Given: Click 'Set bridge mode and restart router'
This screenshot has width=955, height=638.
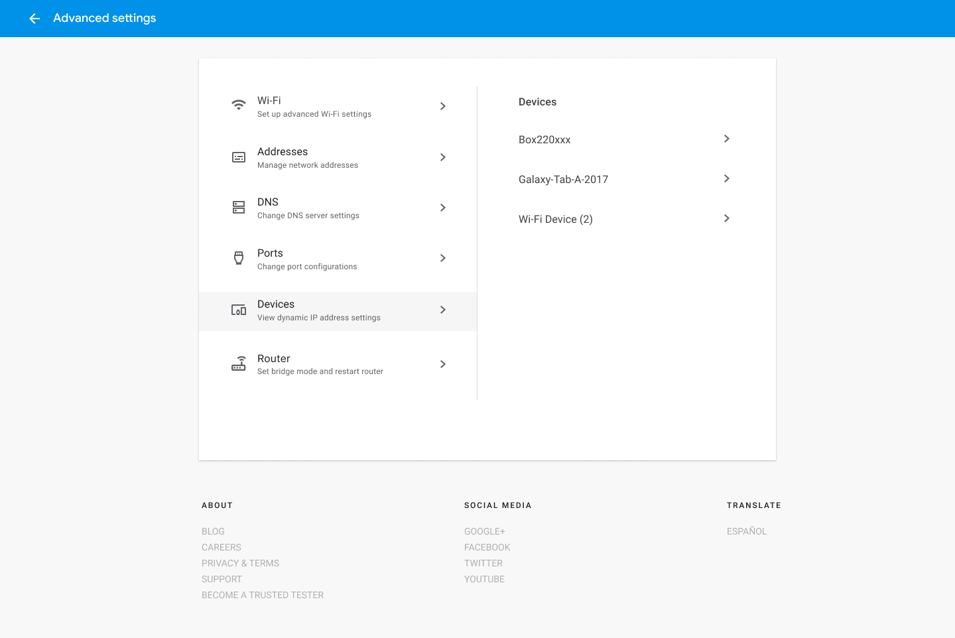Looking at the screenshot, I should (320, 371).
